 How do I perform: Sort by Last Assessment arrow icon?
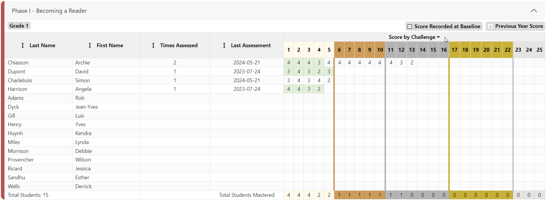click(224, 45)
